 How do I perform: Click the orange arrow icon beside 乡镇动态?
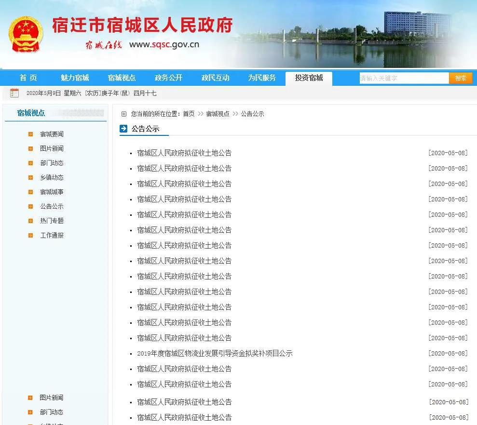coord(31,178)
